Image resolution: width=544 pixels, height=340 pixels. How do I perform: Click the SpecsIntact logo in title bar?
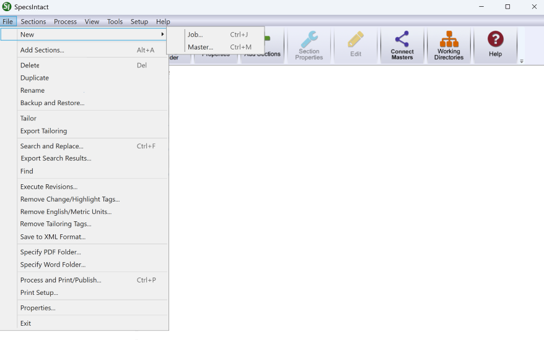click(x=7, y=7)
